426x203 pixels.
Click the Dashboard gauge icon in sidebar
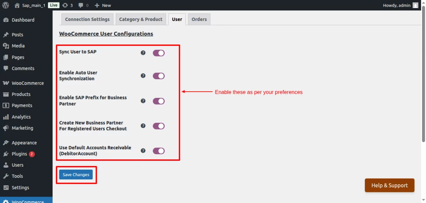tap(6, 20)
